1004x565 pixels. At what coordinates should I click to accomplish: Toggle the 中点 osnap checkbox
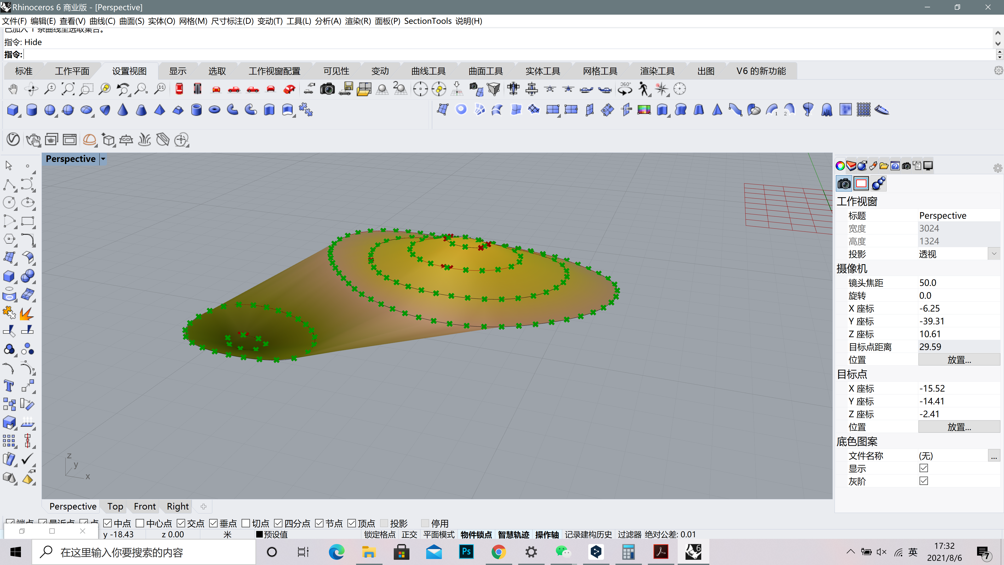pos(108,523)
